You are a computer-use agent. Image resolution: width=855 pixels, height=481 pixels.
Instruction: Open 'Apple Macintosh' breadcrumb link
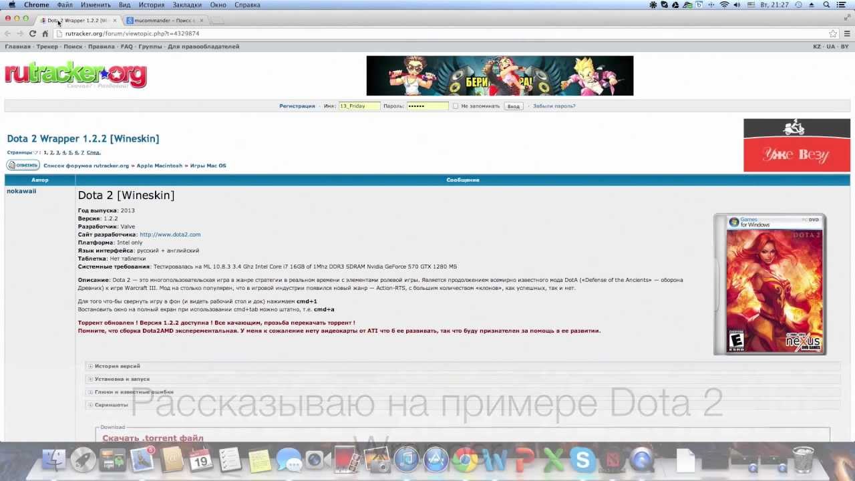coord(159,166)
